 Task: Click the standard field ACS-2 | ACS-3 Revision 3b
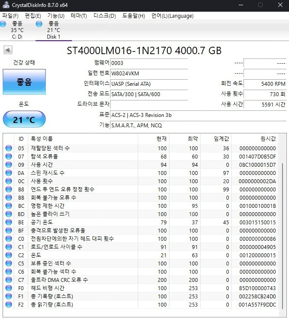point(198,115)
